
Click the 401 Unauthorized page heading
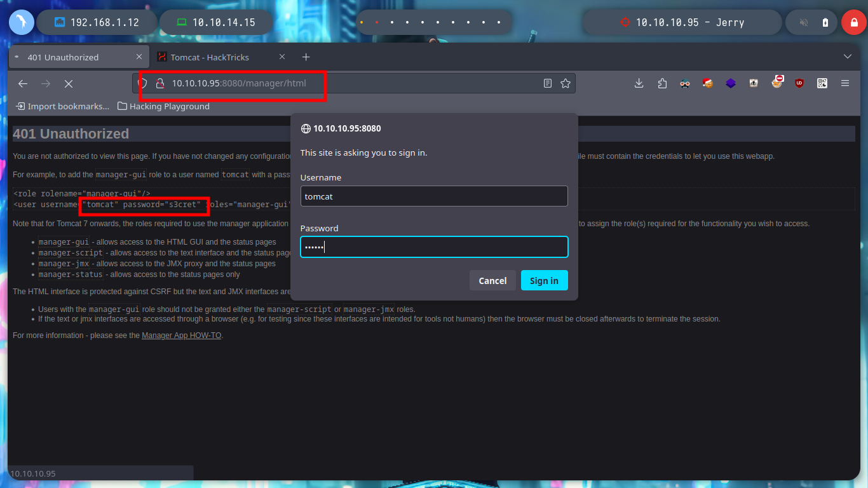click(x=71, y=133)
